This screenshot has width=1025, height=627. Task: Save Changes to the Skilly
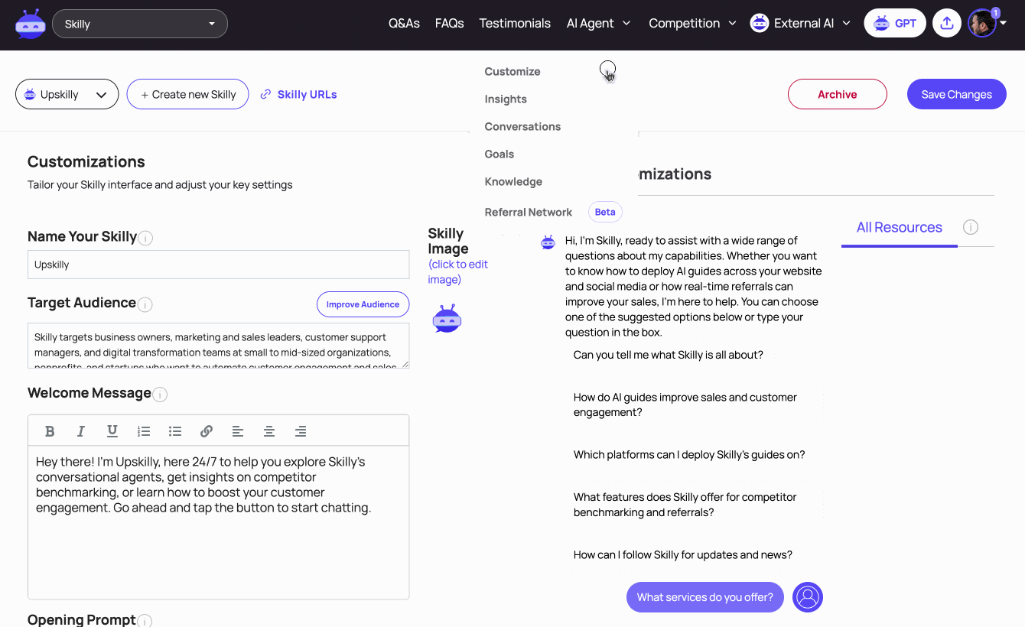[x=956, y=94]
